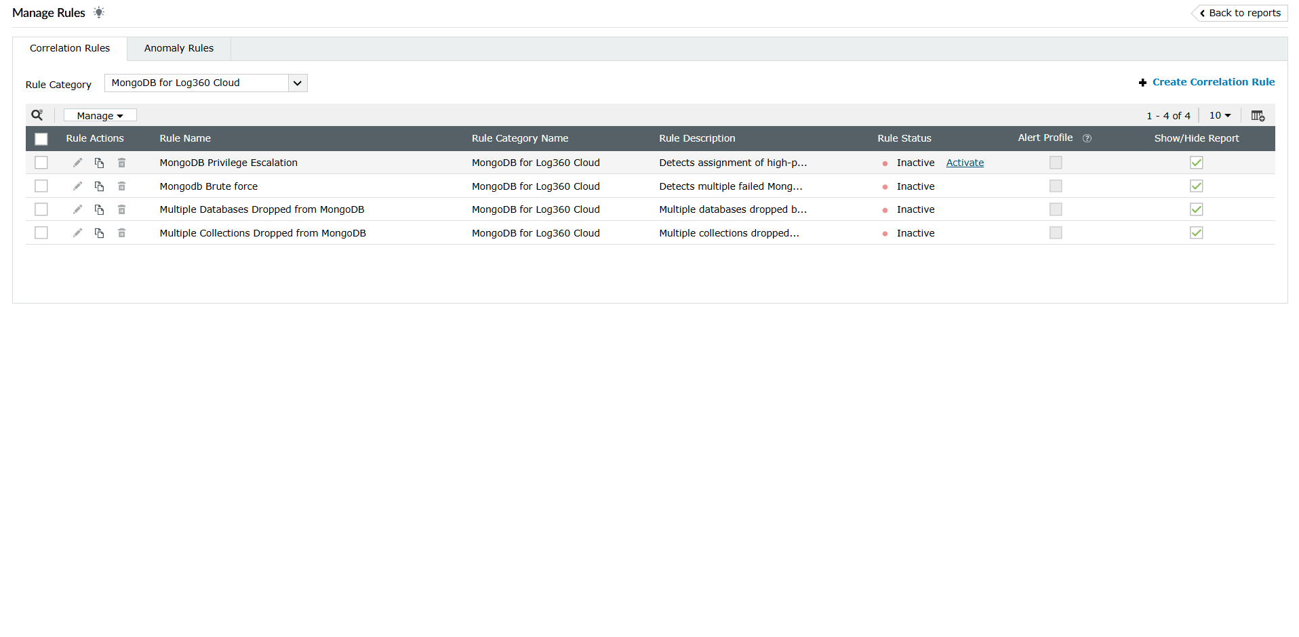Click description 'Multiple collections dropped...'
1299x637 pixels.
tap(730, 233)
